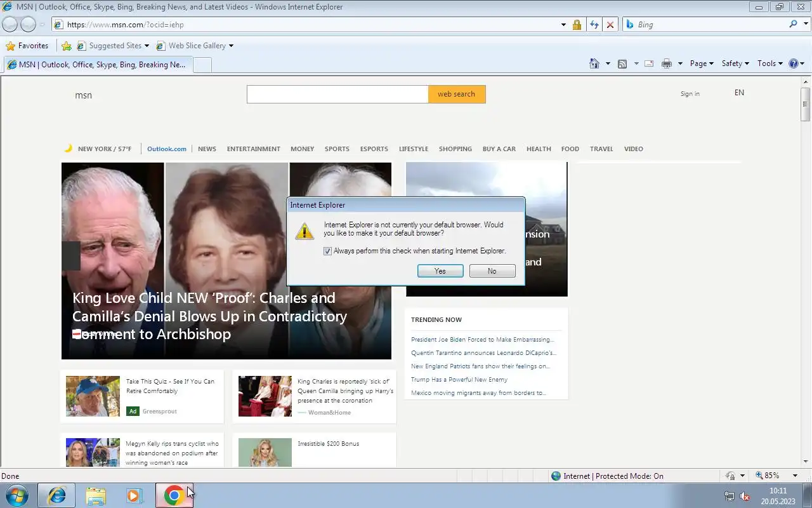This screenshot has height=508, width=812.
Task: Print the page with the printer icon
Action: [666, 63]
